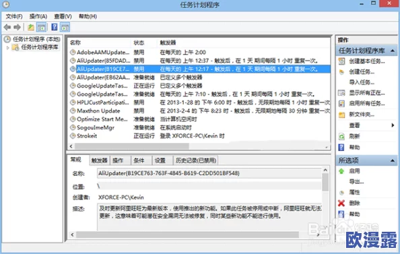
Task: Click the details pane vertical scrollbar up arrow
Action: pyautogui.click(x=325, y=170)
